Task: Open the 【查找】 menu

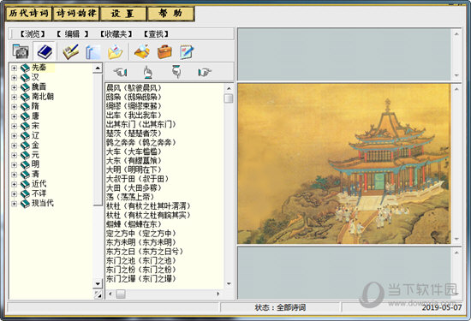Action: (x=156, y=34)
